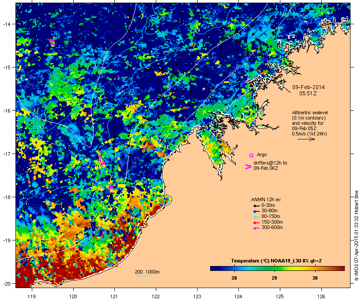Click the blue 30-80m arrow legend icon
The image size is (362, 300).
coord(256,211)
